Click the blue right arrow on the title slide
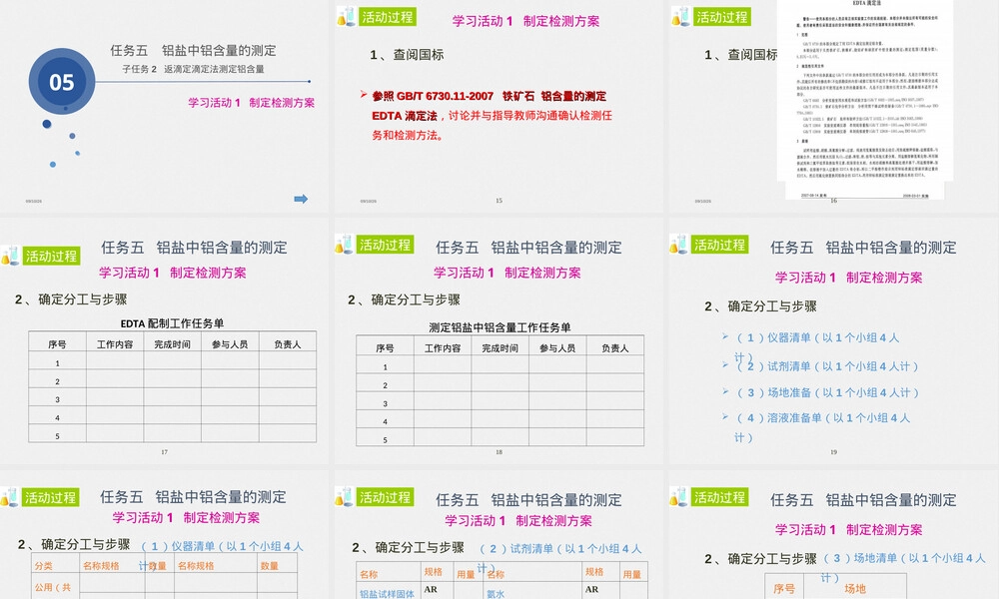Image resolution: width=999 pixels, height=599 pixels. 301,200
